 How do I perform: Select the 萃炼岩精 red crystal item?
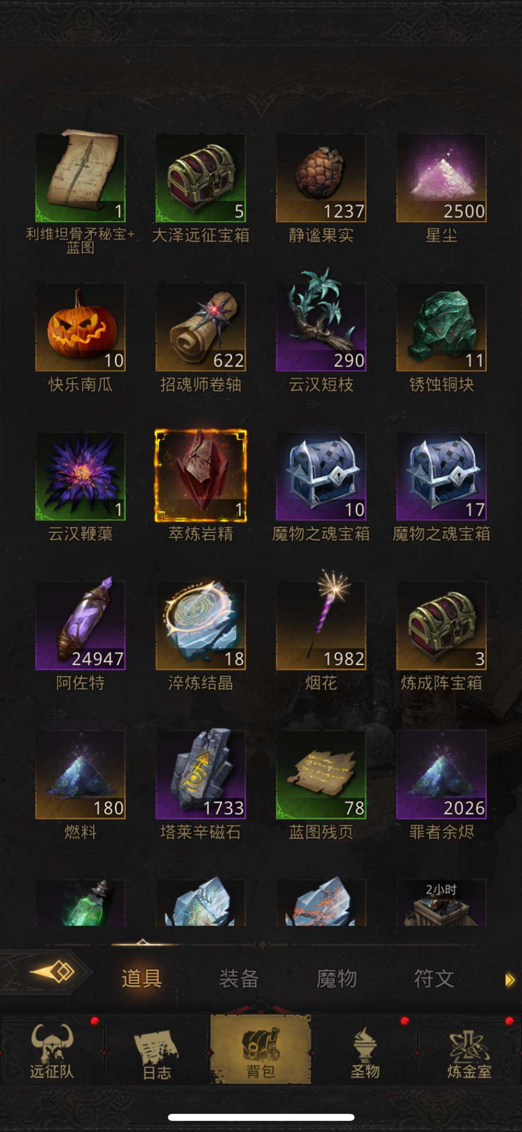click(201, 476)
